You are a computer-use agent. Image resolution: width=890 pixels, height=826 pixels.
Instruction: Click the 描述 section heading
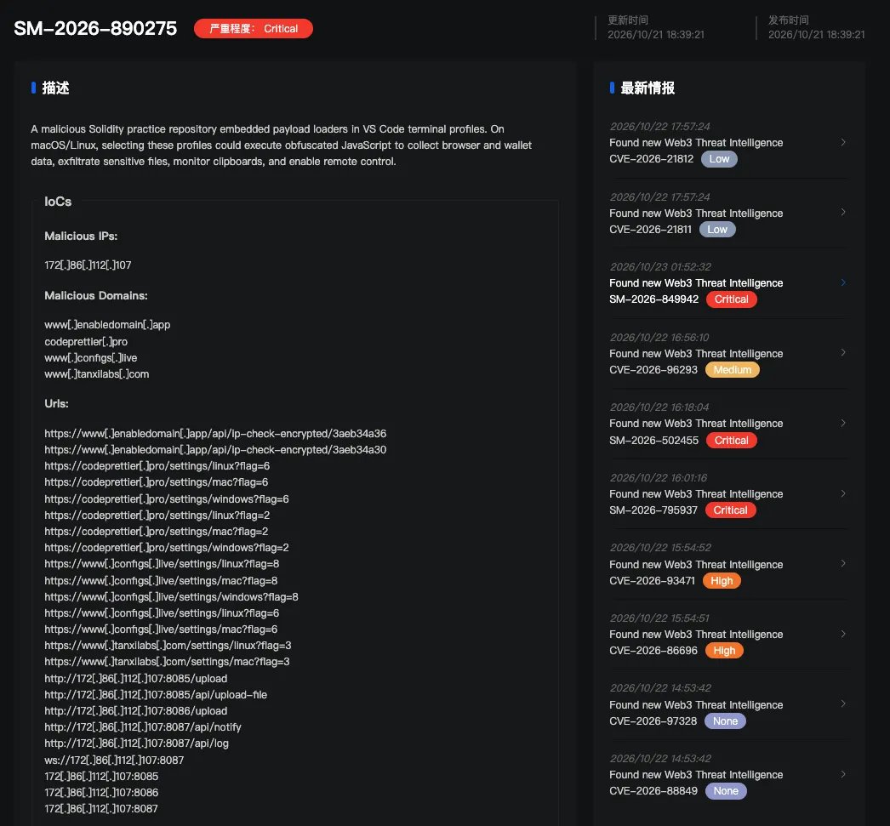click(x=55, y=88)
